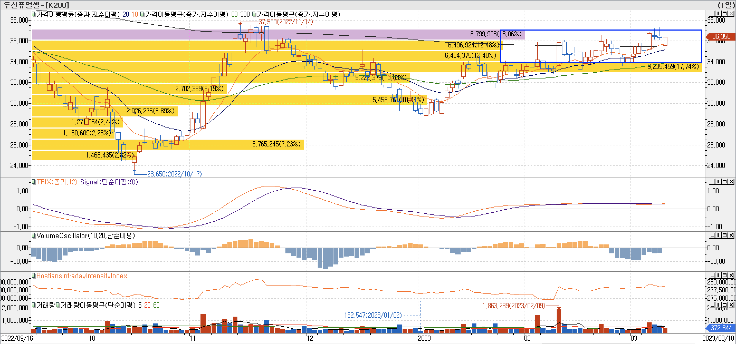Click the price panel's L-shaped collapse icon
This screenshot has width=736, height=344.
713,13
